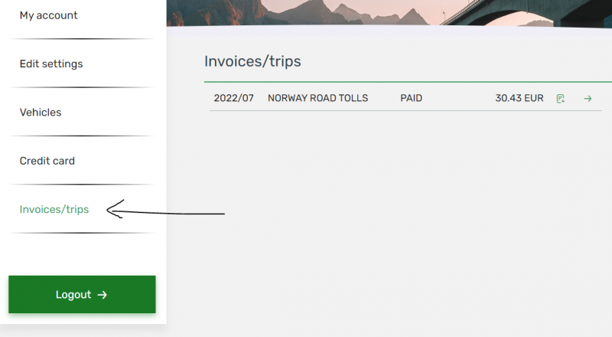Select Invoices/trips sidebar item
Viewport: 612px width, 337px height.
pos(54,209)
